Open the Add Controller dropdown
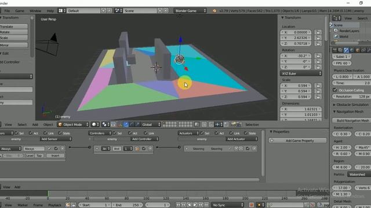This screenshot has height=208, width=371. tap(144, 139)
